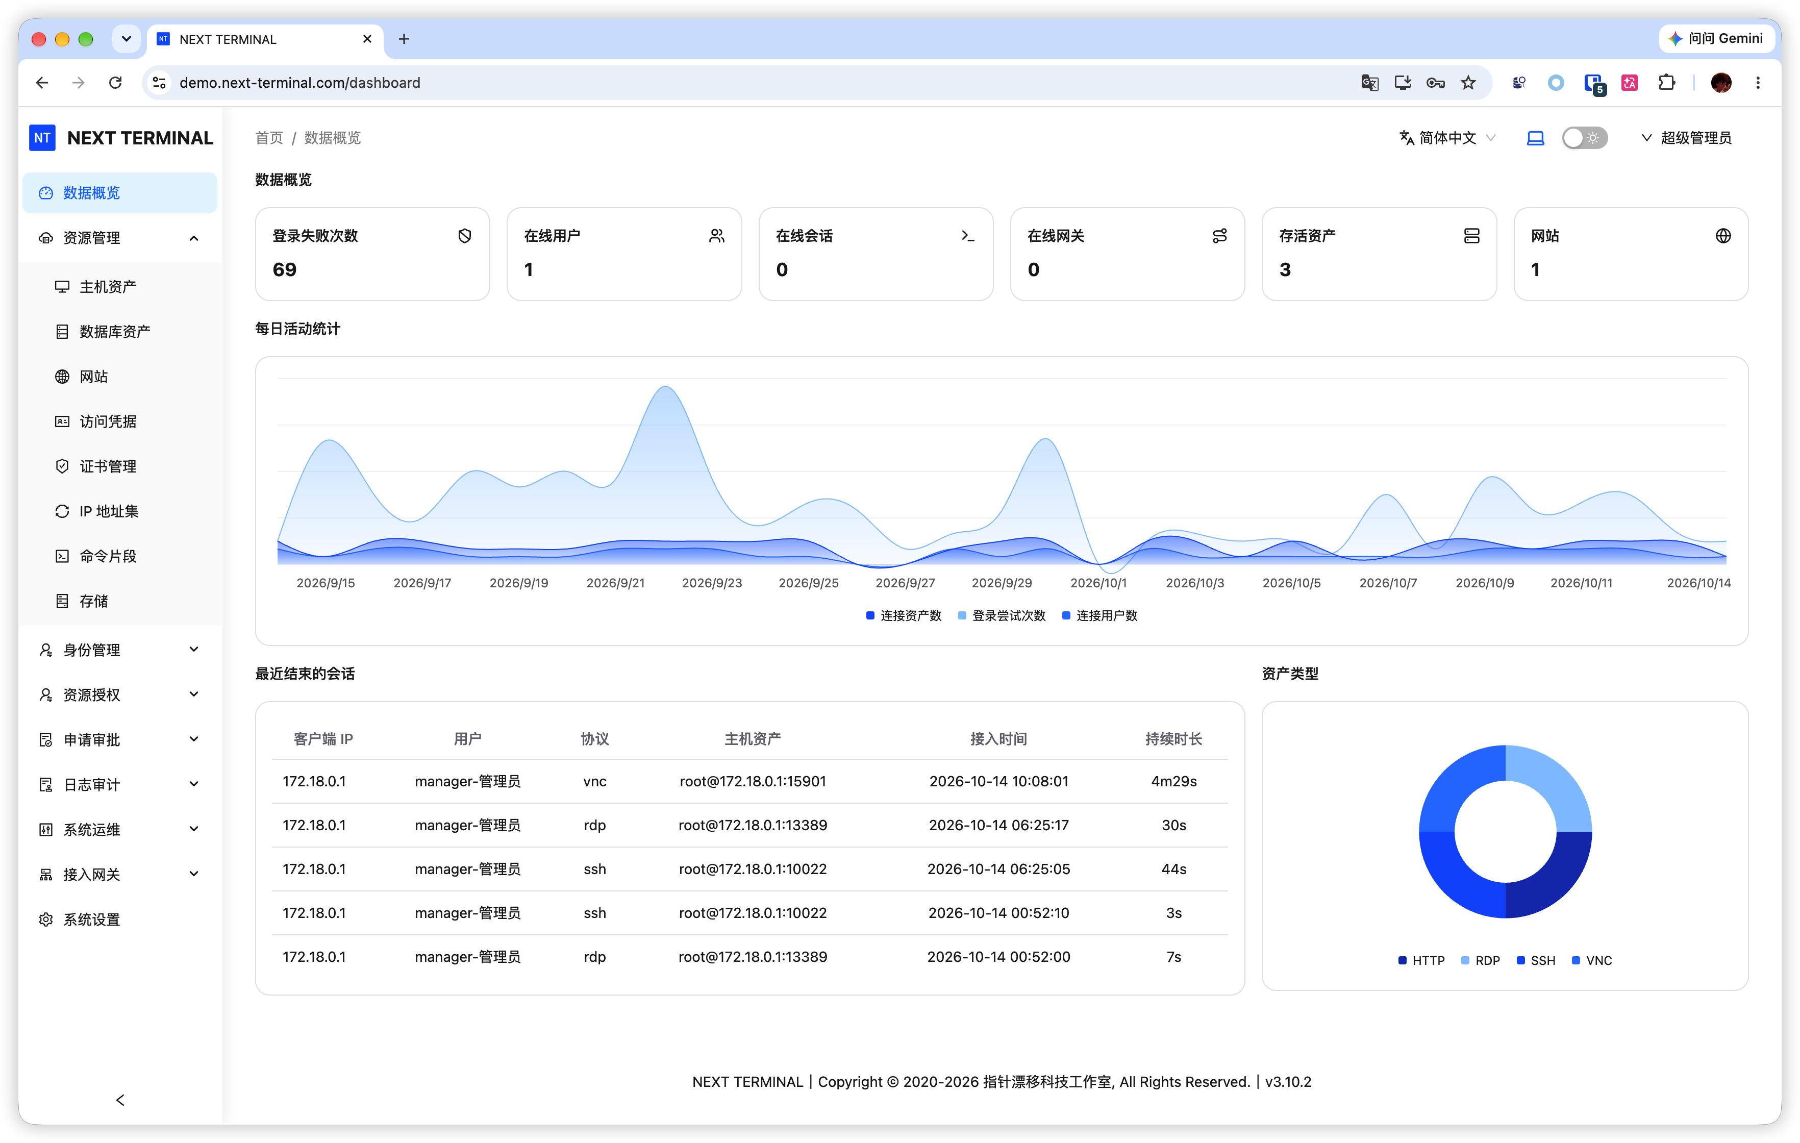Click the install app icon in address bar
This screenshot has height=1143, width=1800.
click(1403, 82)
